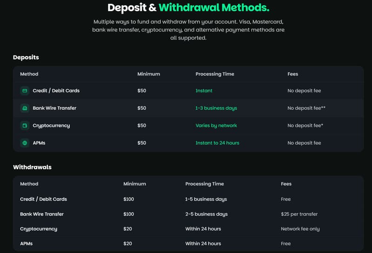Click the $100 minimum for bank wire withdrawals
Viewport: 372px width, 253px height.
click(x=129, y=214)
